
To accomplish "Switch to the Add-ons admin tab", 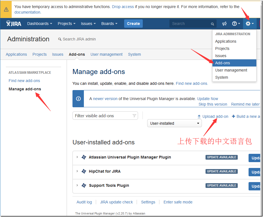I will click(x=77, y=54).
